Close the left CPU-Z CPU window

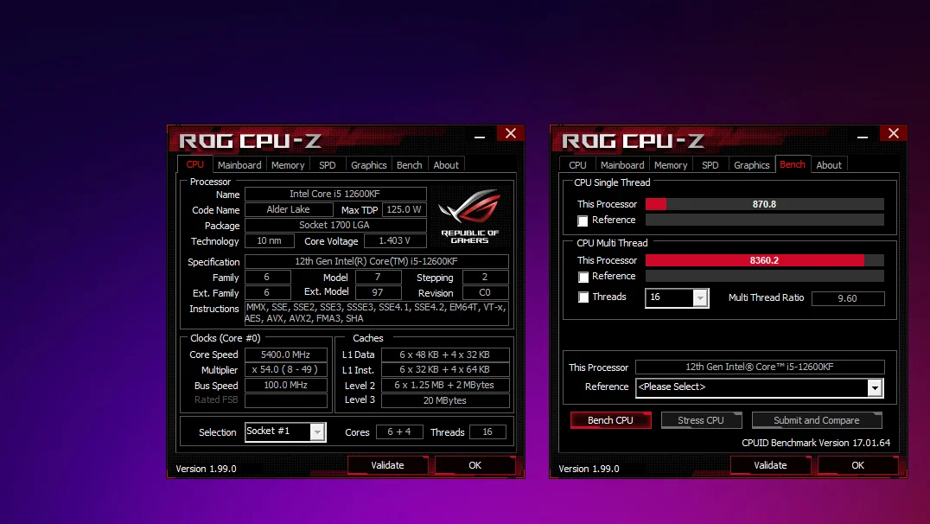[511, 133]
